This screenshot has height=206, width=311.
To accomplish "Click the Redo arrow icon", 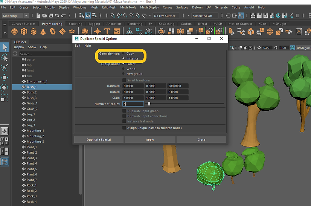I will pos(64,15).
